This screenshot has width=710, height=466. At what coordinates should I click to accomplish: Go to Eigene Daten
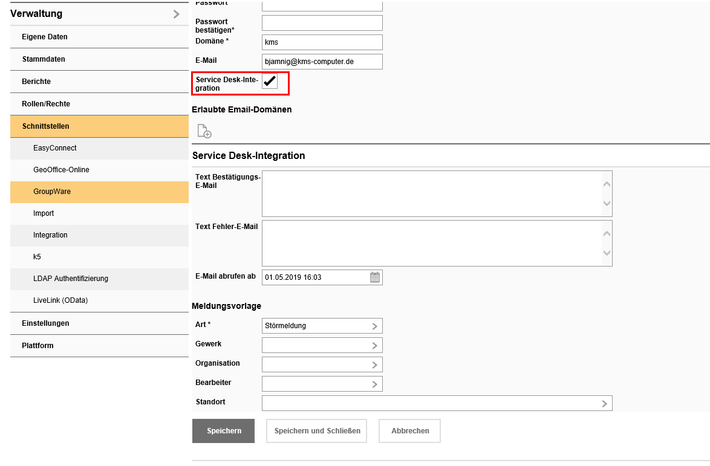99,36
